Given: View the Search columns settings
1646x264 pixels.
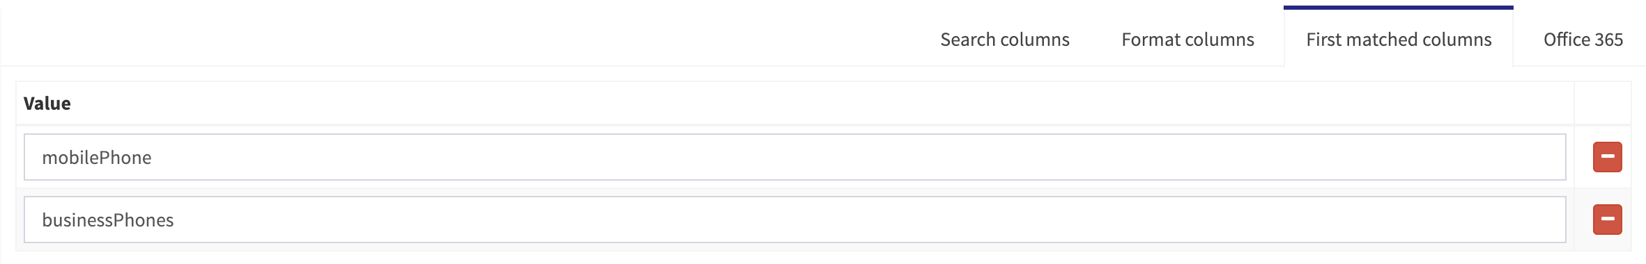Looking at the screenshot, I should click(x=1005, y=40).
